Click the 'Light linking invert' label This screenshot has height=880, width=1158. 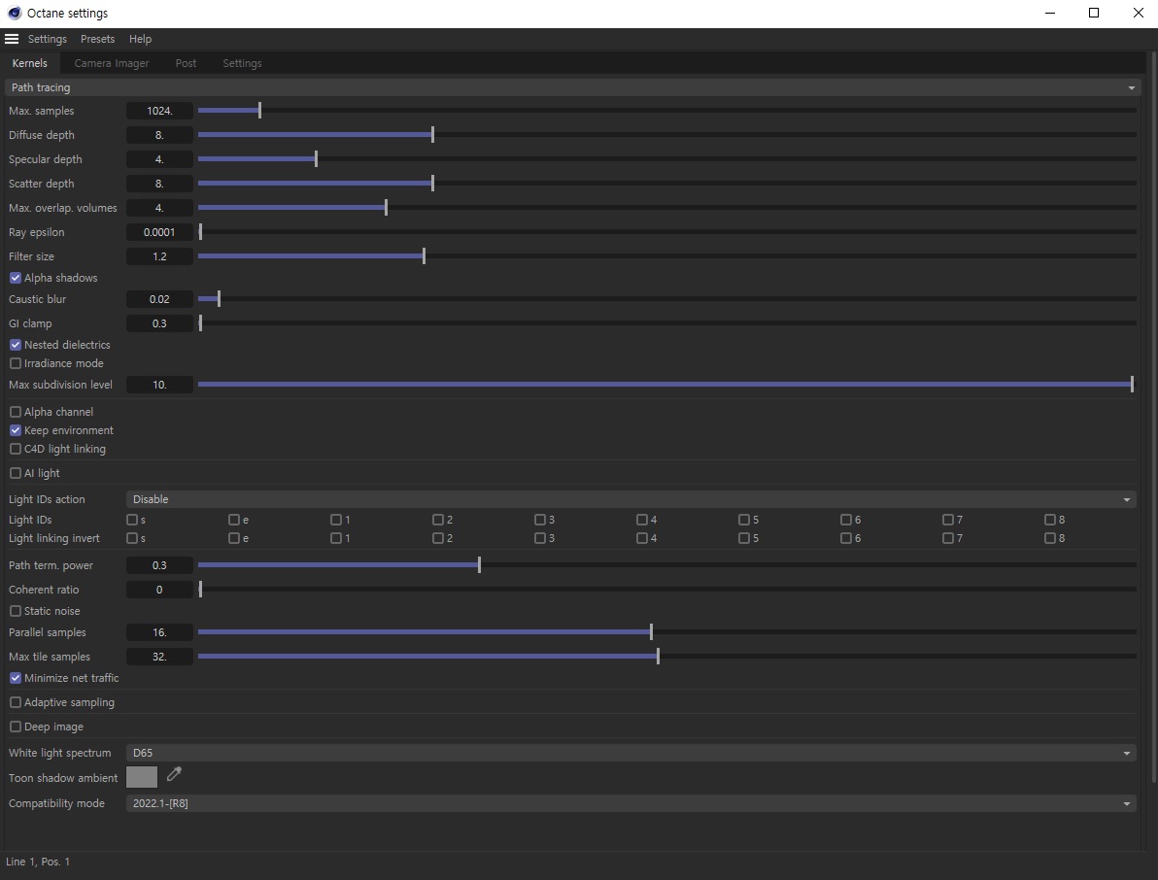point(53,538)
